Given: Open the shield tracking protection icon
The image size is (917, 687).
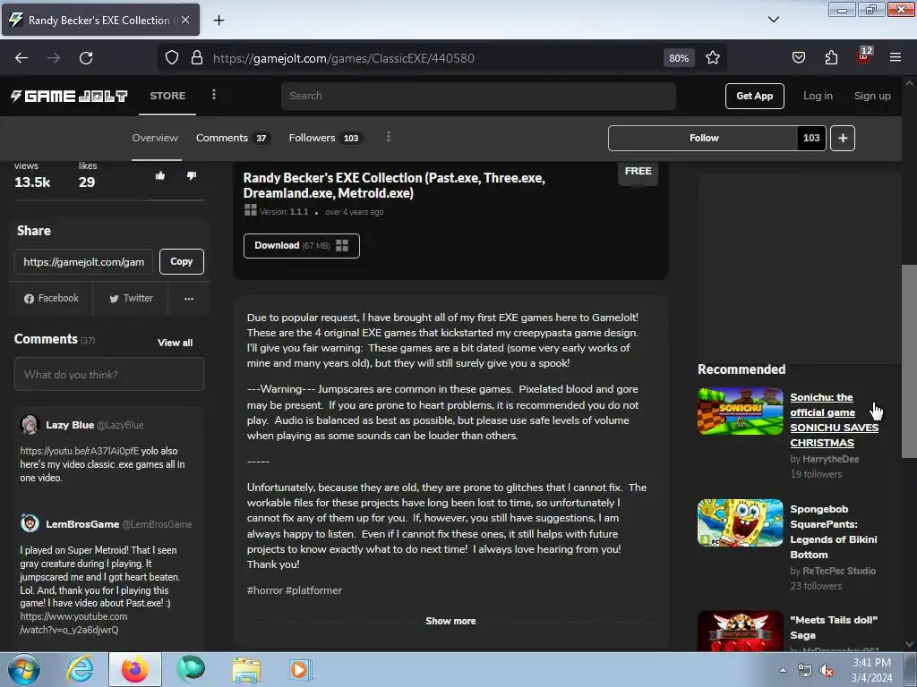Looking at the screenshot, I should tap(171, 58).
